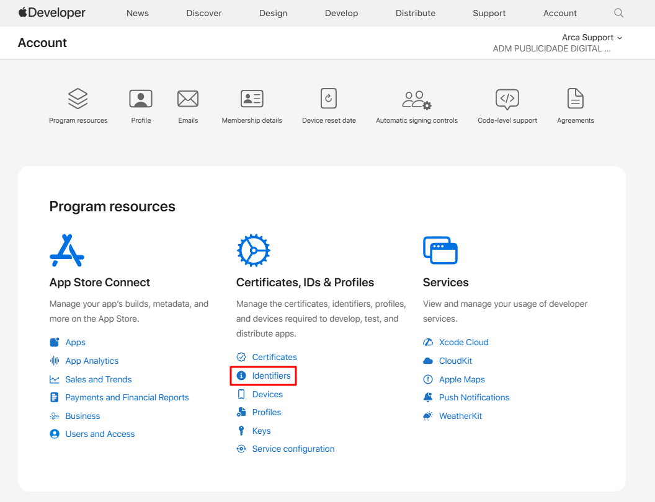Click the Keys key icon
Screen dimensions: 655x502
tap(241, 431)
